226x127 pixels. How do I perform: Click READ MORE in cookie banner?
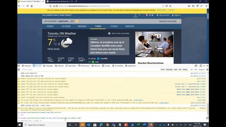[161, 10]
